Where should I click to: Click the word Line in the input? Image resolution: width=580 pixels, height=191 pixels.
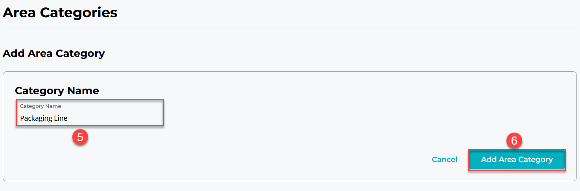pyautogui.click(x=61, y=118)
